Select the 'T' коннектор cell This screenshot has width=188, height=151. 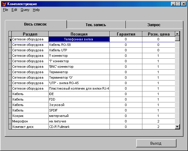pyautogui.click(x=79, y=61)
